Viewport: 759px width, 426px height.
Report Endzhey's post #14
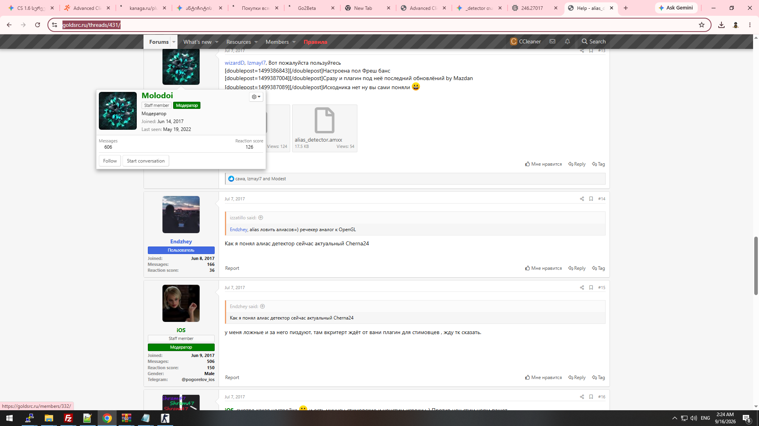pos(232,268)
